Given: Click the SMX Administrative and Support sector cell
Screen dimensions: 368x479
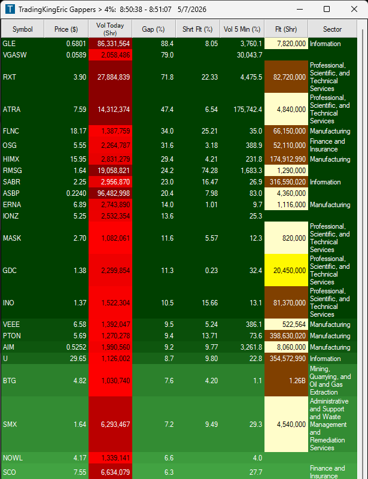Looking at the screenshot, I should pos(333,425).
